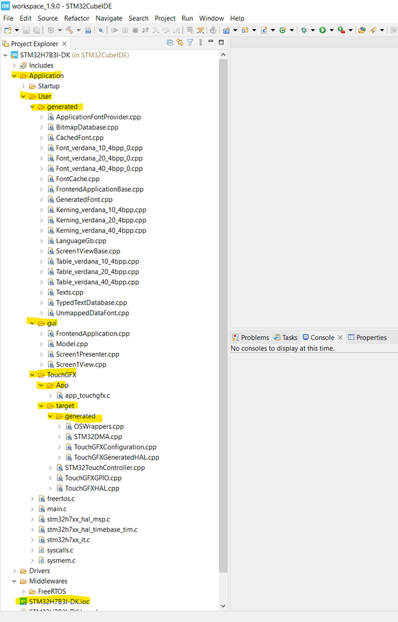Select Model.cpp in the tree
Image resolution: width=398 pixels, height=622 pixels.
tap(72, 344)
